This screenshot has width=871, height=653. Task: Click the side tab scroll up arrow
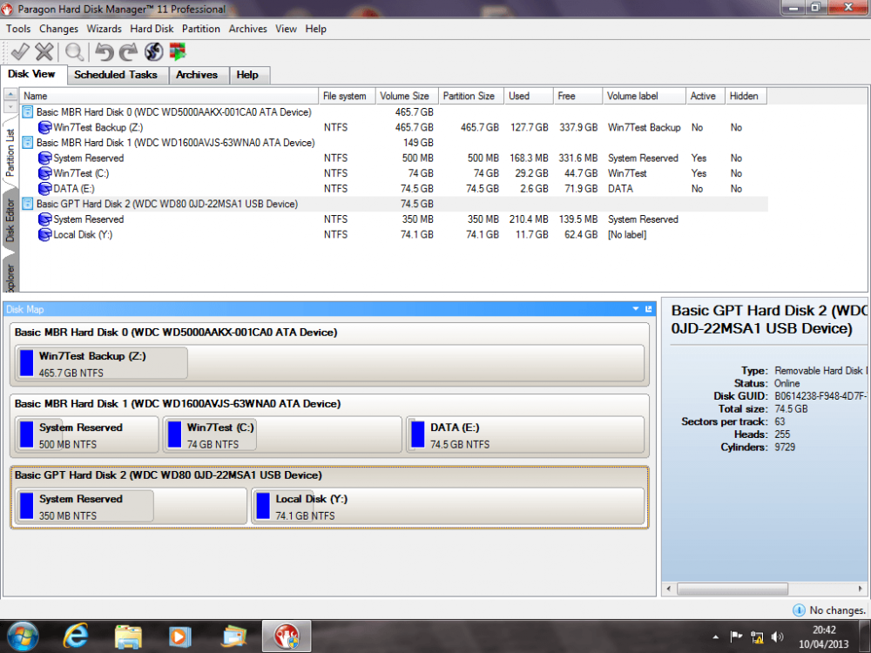click(x=10, y=94)
